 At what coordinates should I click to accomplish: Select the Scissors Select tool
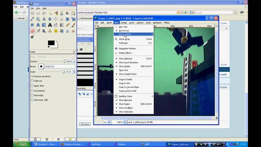62,13
